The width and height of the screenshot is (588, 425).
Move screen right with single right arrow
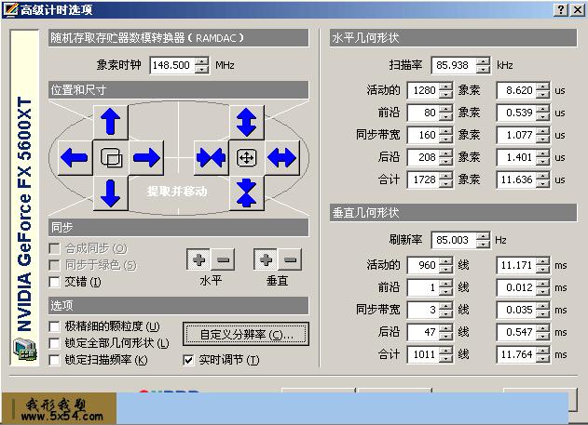click(146, 157)
